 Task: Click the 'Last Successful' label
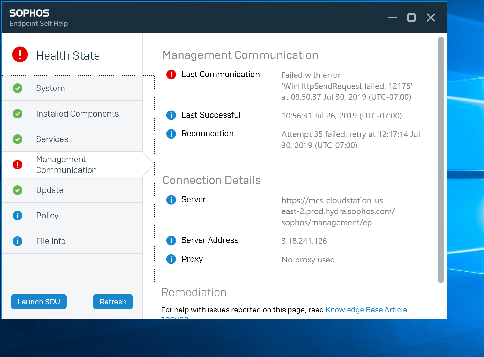click(x=211, y=115)
